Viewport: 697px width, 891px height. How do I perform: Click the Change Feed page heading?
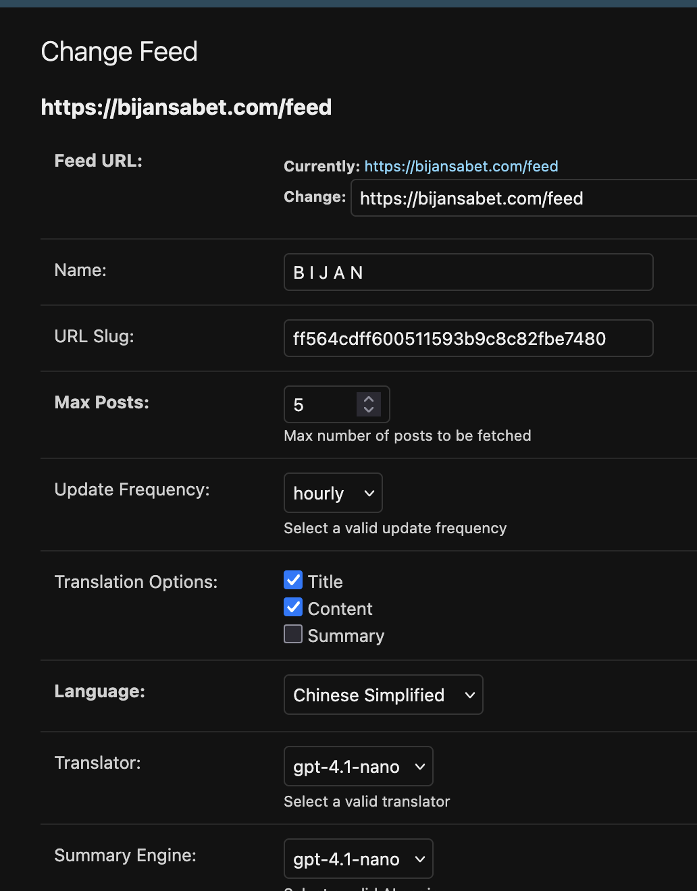tap(119, 51)
